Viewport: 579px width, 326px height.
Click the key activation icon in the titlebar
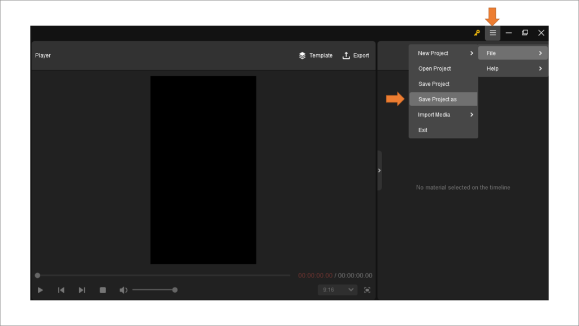[477, 33]
